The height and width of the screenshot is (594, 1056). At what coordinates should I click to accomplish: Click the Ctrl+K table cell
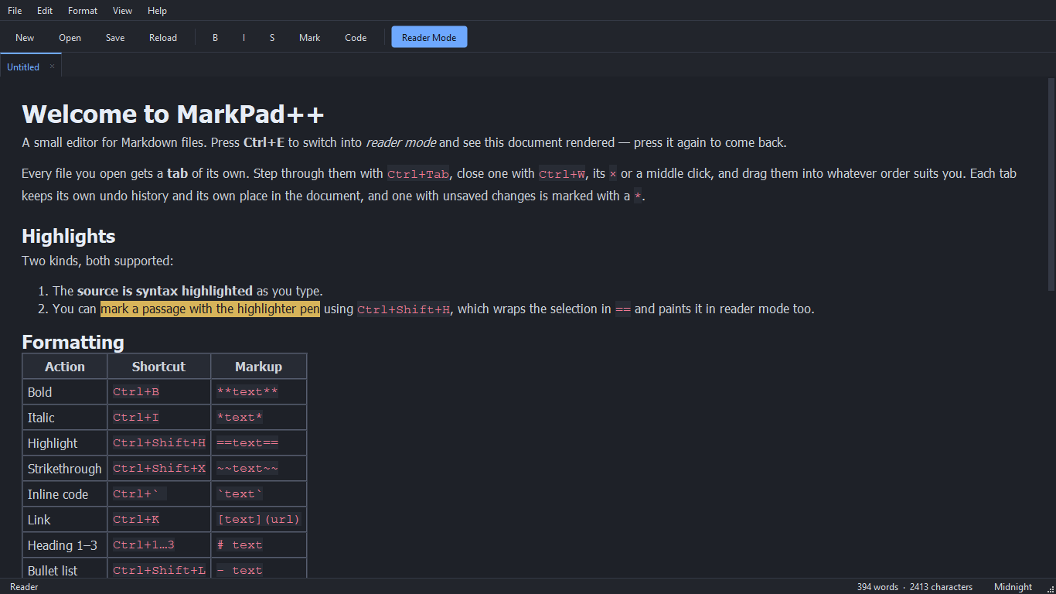[x=159, y=520]
